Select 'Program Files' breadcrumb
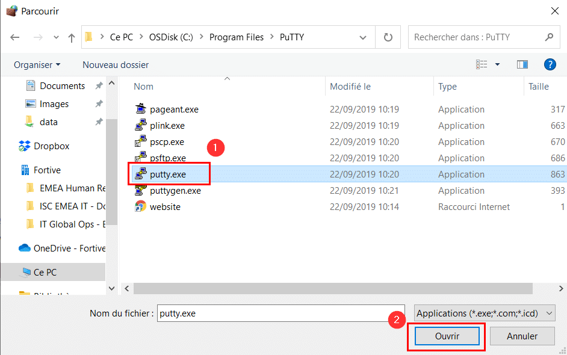The width and height of the screenshot is (567, 355). point(237,37)
